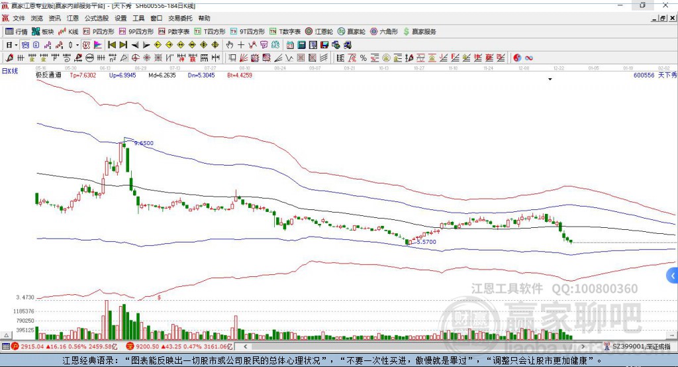
Task: Click horizontal scrollbar left arrow
Action: (246, 346)
